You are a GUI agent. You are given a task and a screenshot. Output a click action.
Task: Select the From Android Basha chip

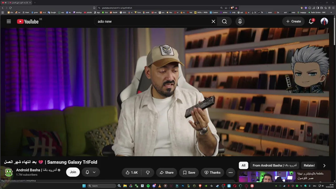coord(275,165)
